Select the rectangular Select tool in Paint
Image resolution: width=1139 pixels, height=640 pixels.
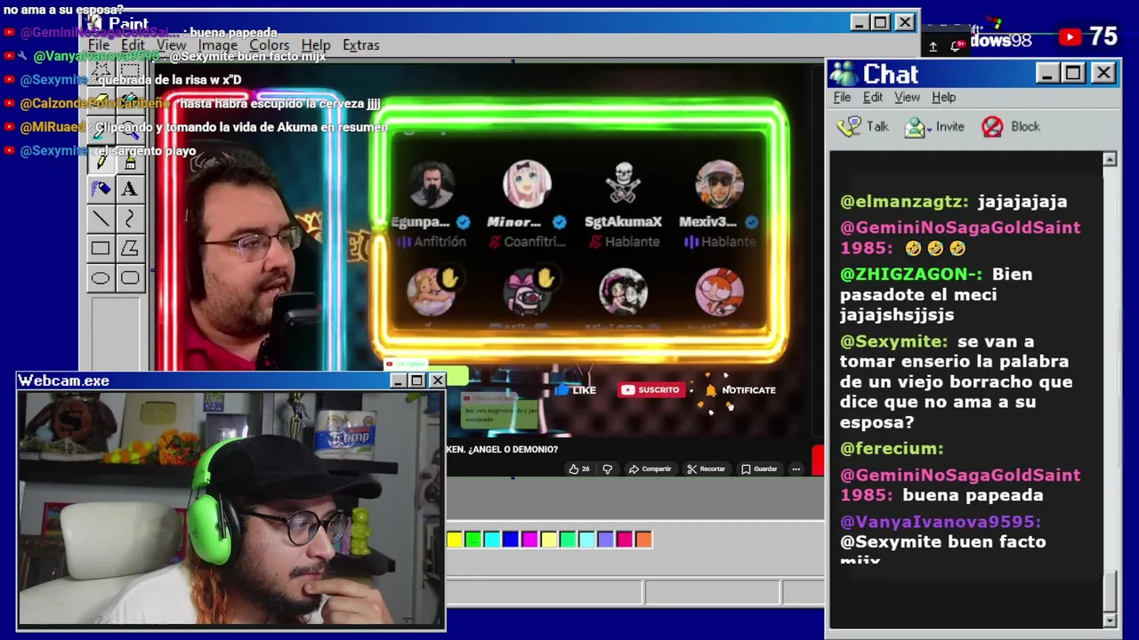coord(130,70)
